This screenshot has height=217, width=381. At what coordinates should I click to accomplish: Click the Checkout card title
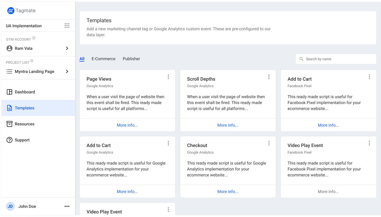click(x=197, y=145)
